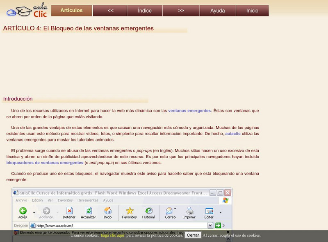Screen dimensions: 328x242
Task: Open mail via the Correo envelope icon
Action: click(169, 210)
